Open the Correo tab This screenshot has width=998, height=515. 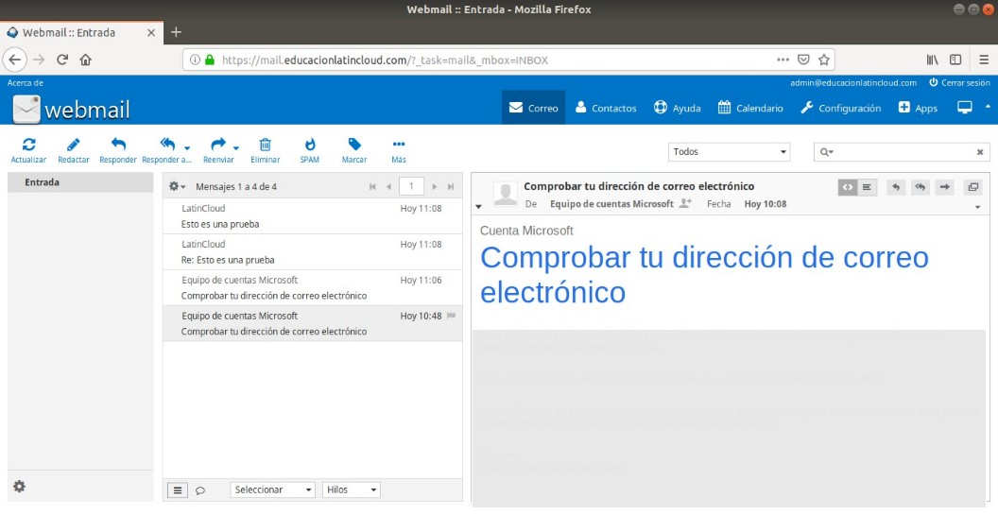pyautogui.click(x=533, y=108)
